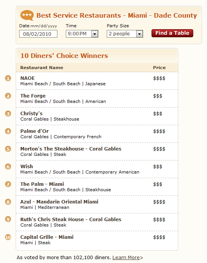Click the rank 4 badge beside Palme d'Or
Screen dimensions: 207x263
[x=8, y=131]
